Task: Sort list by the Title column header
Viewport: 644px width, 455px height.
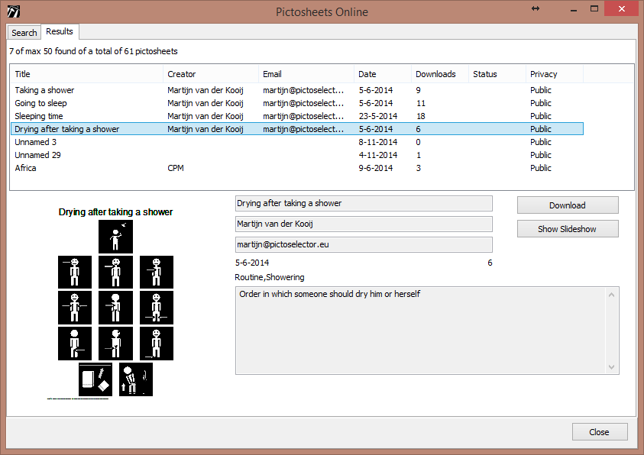Action: pos(23,74)
